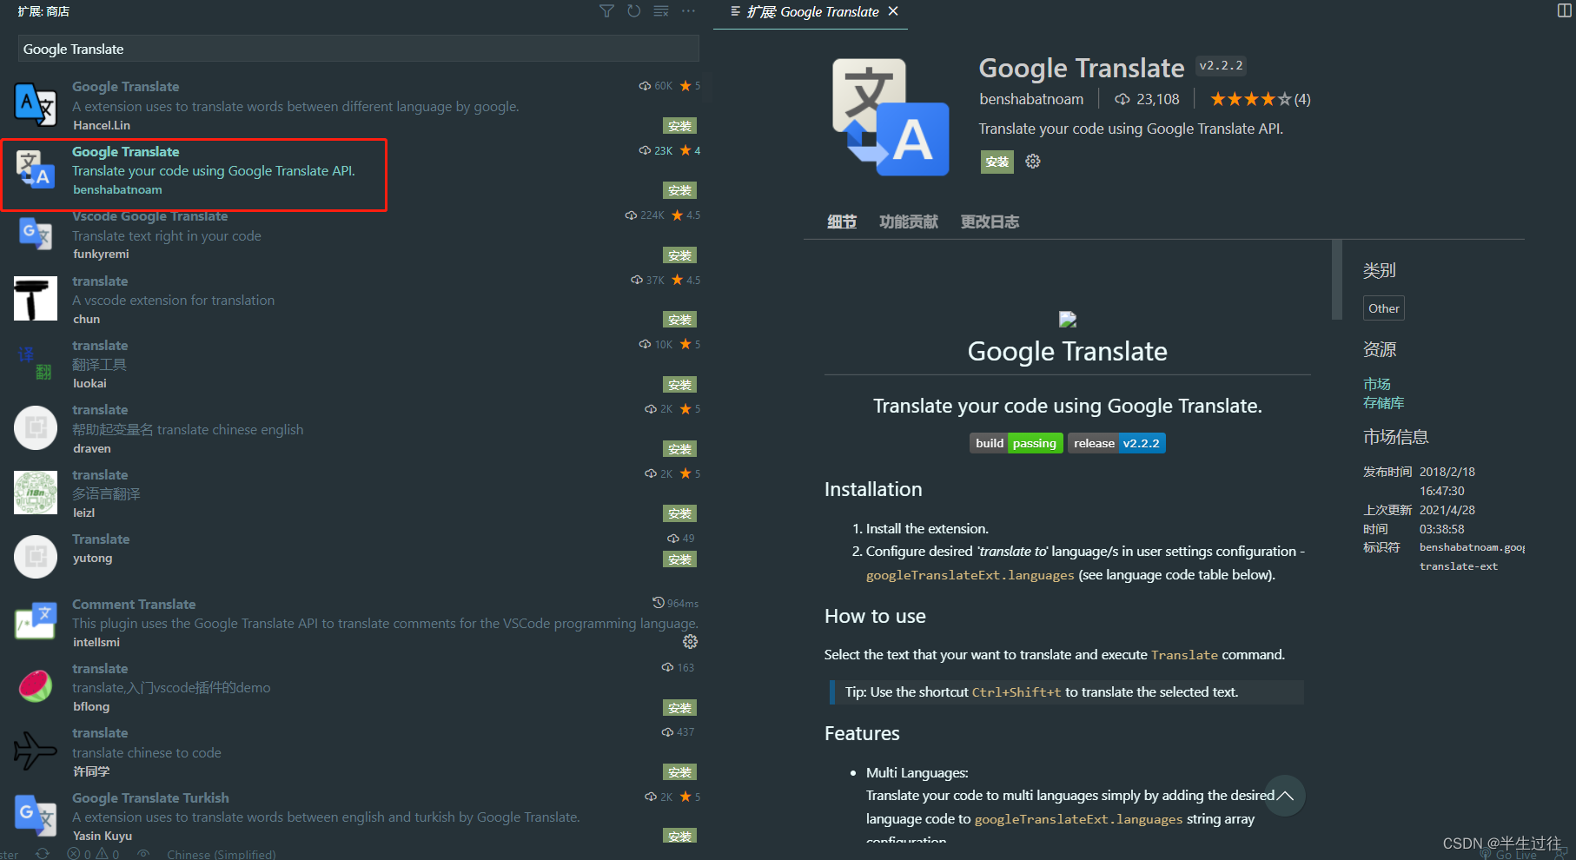Click the 23,108 install count
The width and height of the screenshot is (1576, 860).
coord(1148,99)
